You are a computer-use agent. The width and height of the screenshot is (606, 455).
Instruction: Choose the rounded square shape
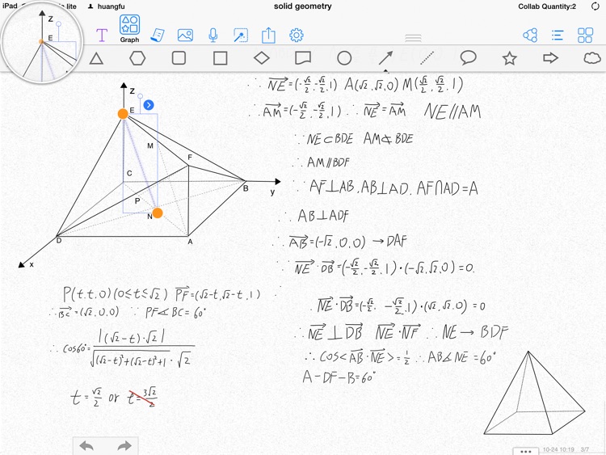pyautogui.click(x=179, y=58)
